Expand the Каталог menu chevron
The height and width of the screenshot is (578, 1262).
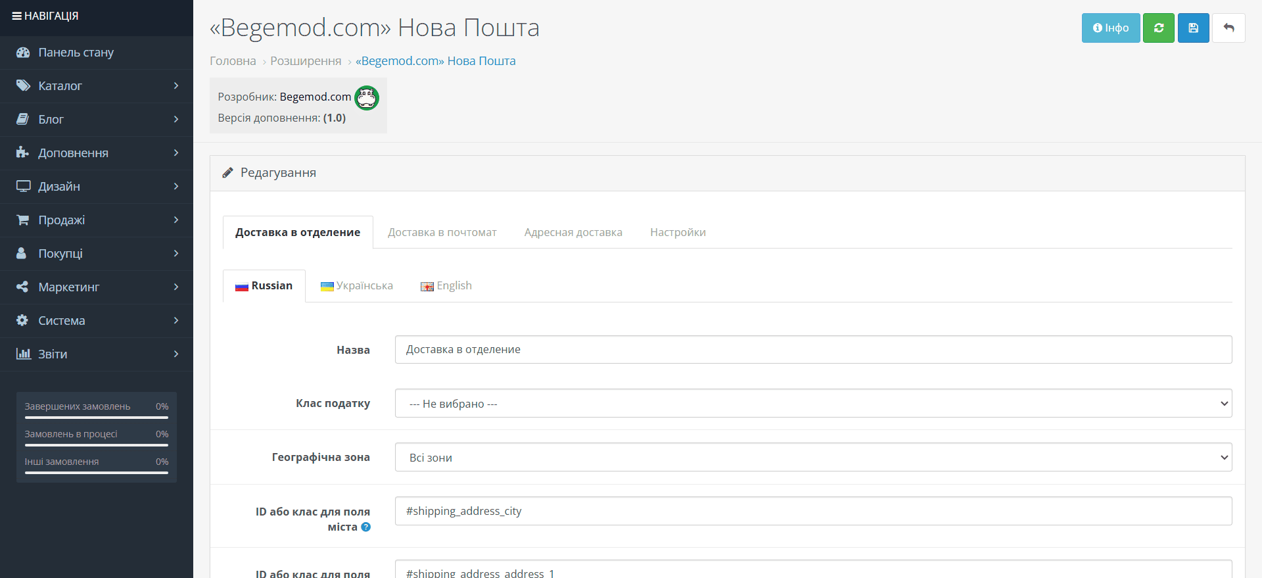pyautogui.click(x=176, y=85)
